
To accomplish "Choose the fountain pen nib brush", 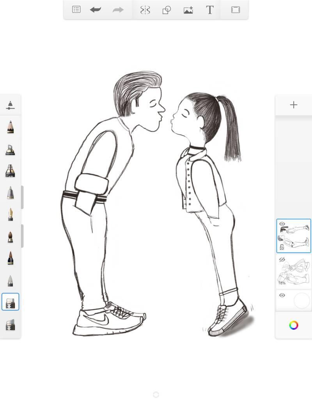I will pyautogui.click(x=11, y=214).
